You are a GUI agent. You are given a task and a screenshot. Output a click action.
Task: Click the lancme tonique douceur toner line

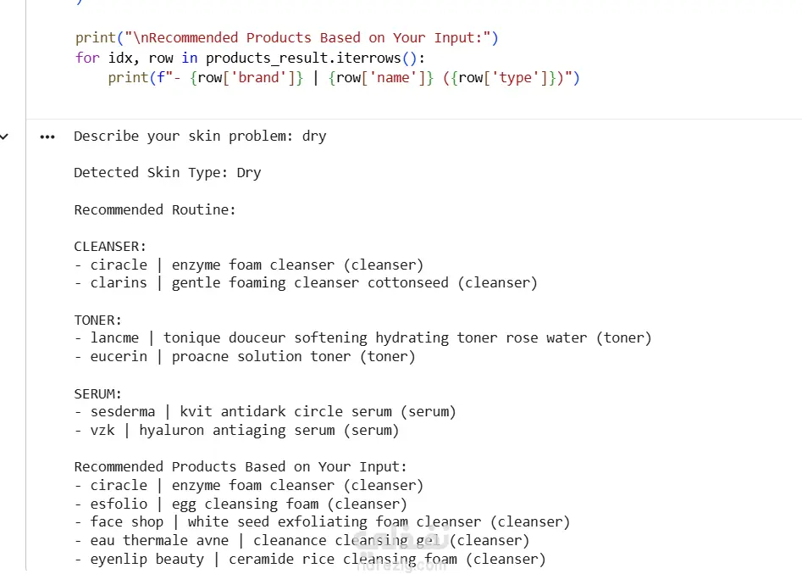click(362, 338)
